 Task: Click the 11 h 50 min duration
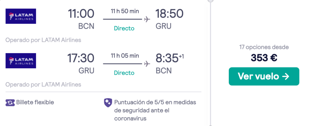(x=125, y=11)
